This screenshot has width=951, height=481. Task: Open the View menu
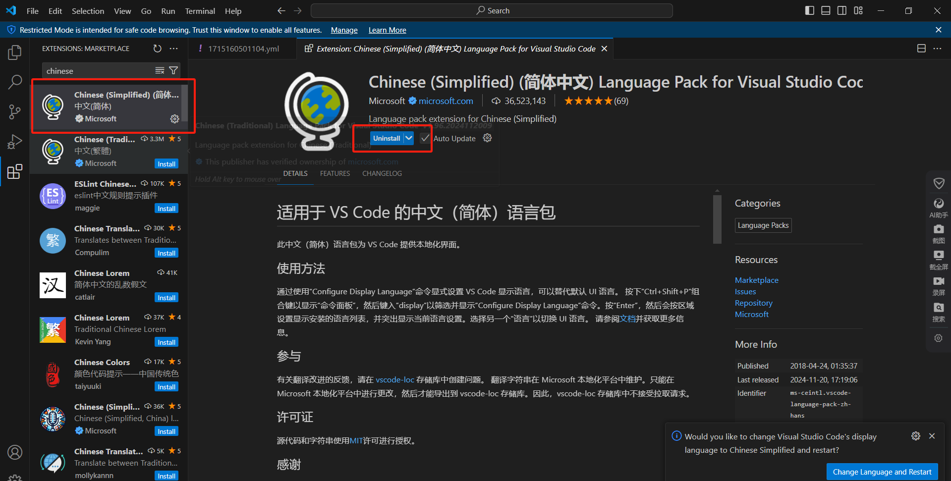point(122,11)
